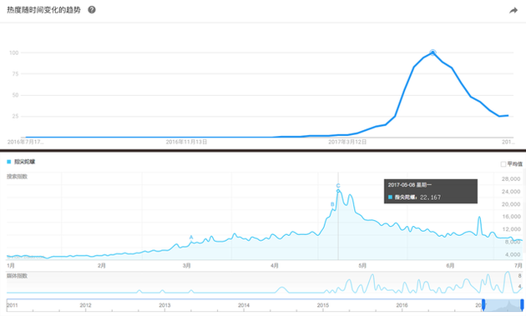
Task: Click year 2016 on the bottom timeline
Action: pos(402,305)
